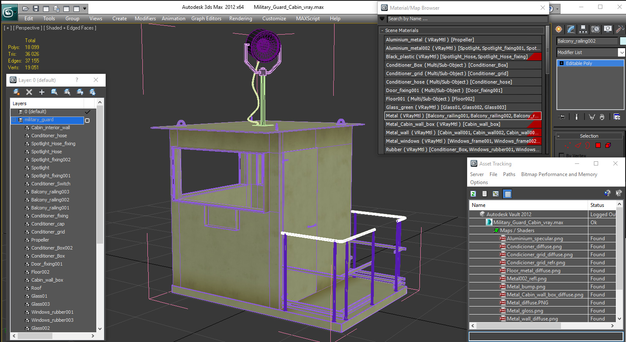Click Add Selected Objects plus icon
This screenshot has width=626, height=342.
coord(42,92)
